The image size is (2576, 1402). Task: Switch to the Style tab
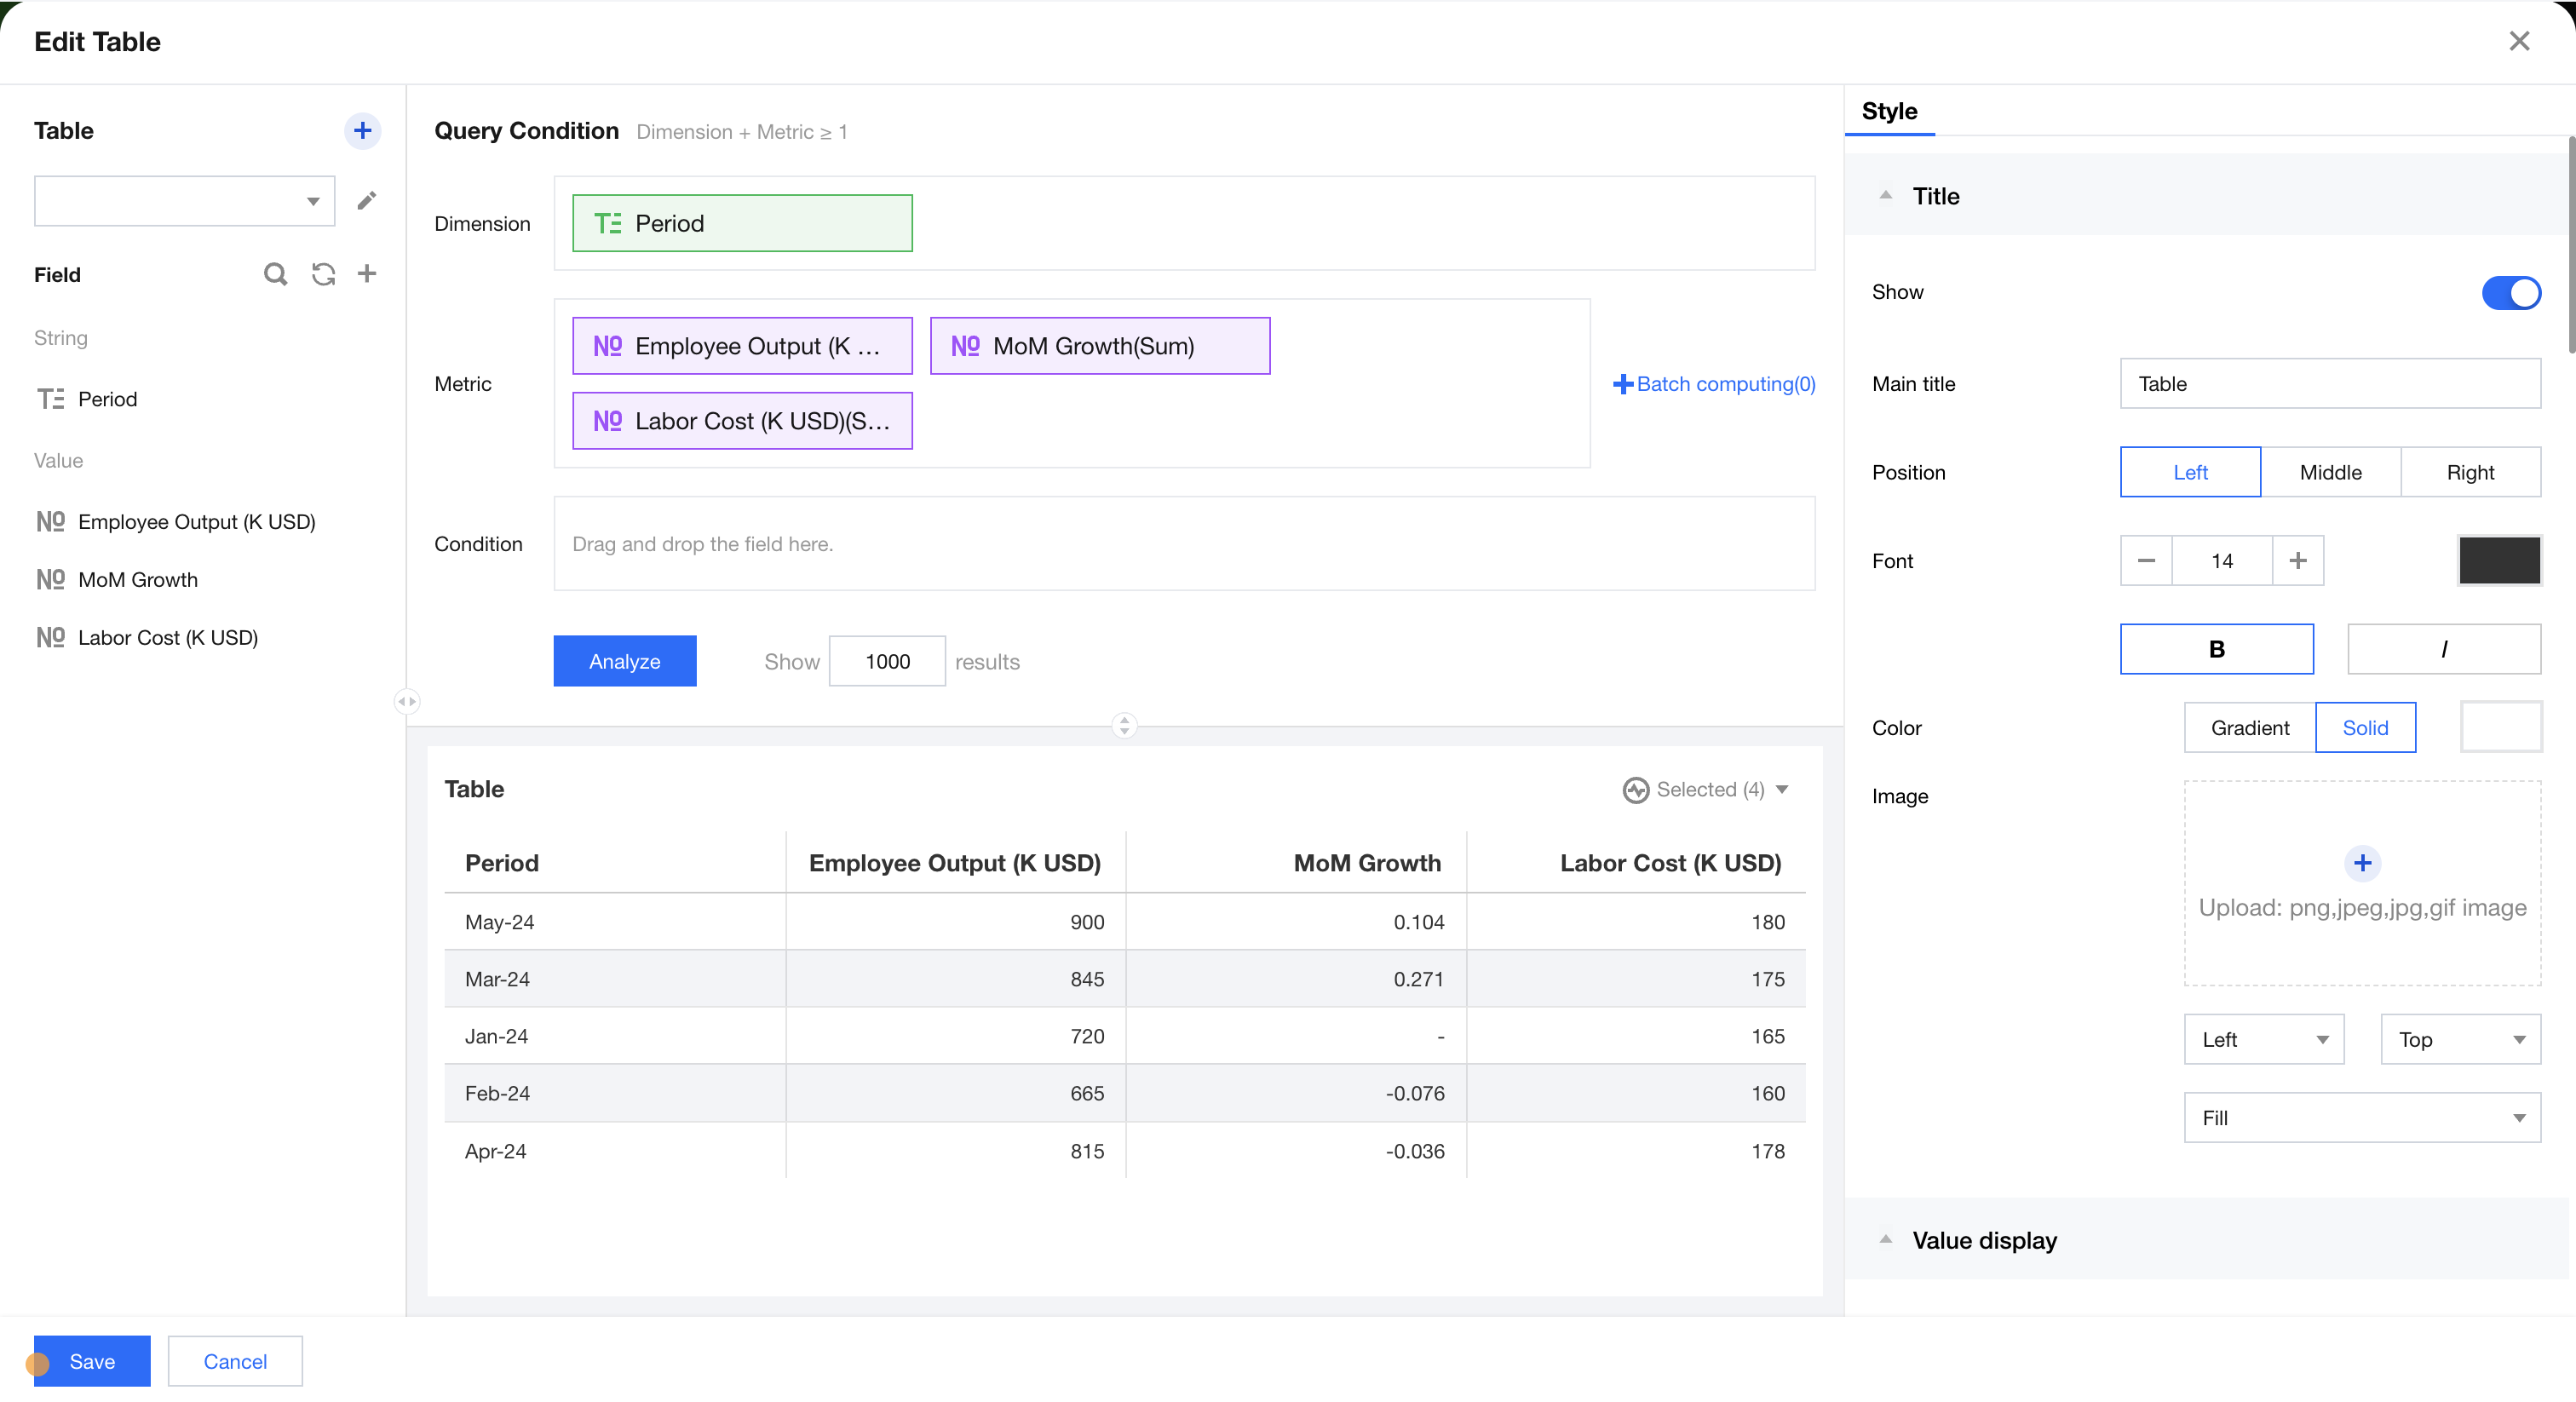tap(1889, 111)
